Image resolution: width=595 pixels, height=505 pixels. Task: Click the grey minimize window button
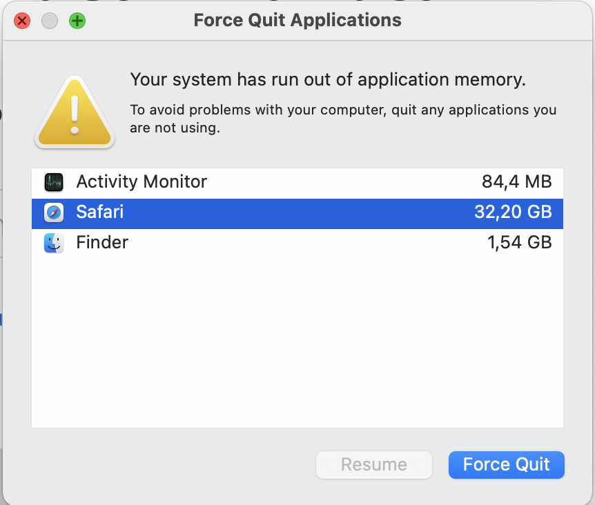click(50, 21)
